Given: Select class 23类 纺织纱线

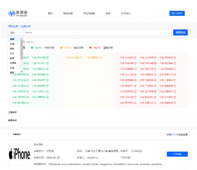Looking at the screenshot, I should tap(20, 80).
